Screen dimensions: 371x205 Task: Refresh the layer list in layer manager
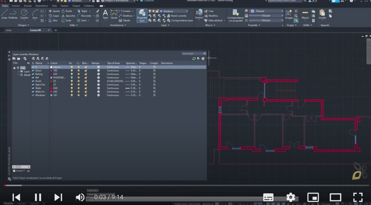tap(194, 59)
